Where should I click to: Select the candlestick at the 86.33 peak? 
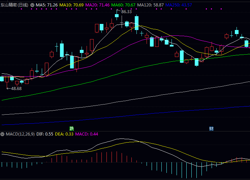(117, 16)
